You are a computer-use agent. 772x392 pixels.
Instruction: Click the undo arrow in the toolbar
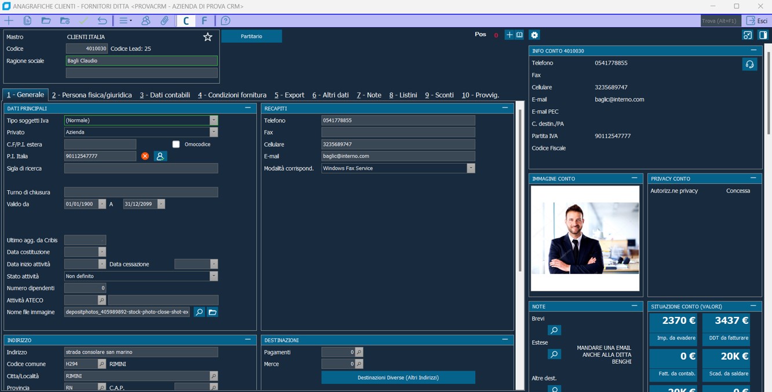click(102, 21)
